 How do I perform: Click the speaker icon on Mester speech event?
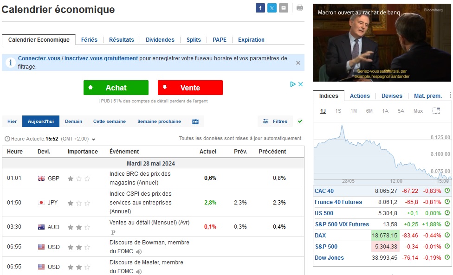tap(139, 272)
